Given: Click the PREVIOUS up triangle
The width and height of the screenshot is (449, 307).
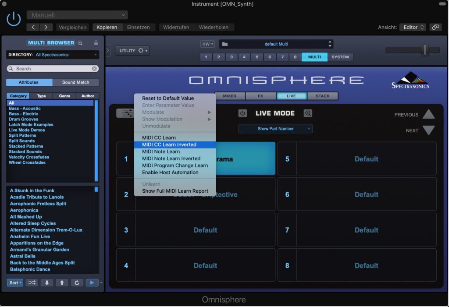Looking at the screenshot, I should pos(428,114).
